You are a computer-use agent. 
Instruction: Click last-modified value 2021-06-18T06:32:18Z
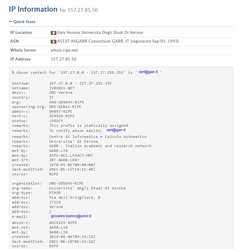point(72,242)
